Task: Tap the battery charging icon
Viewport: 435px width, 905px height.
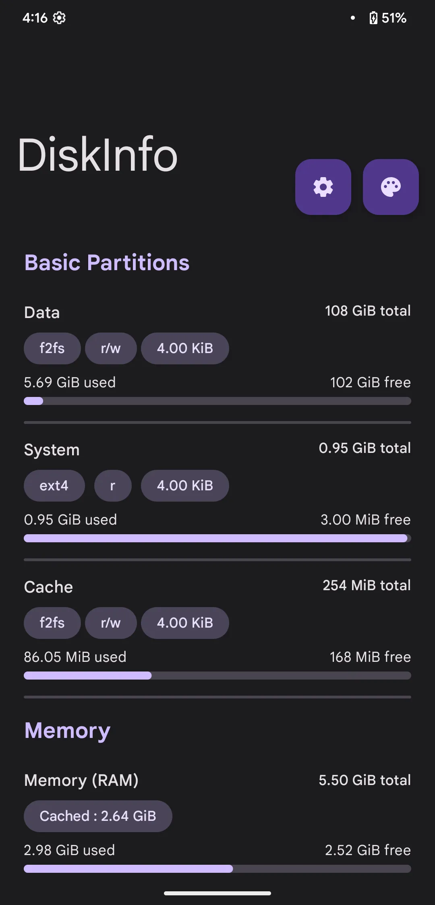Action: click(x=373, y=18)
